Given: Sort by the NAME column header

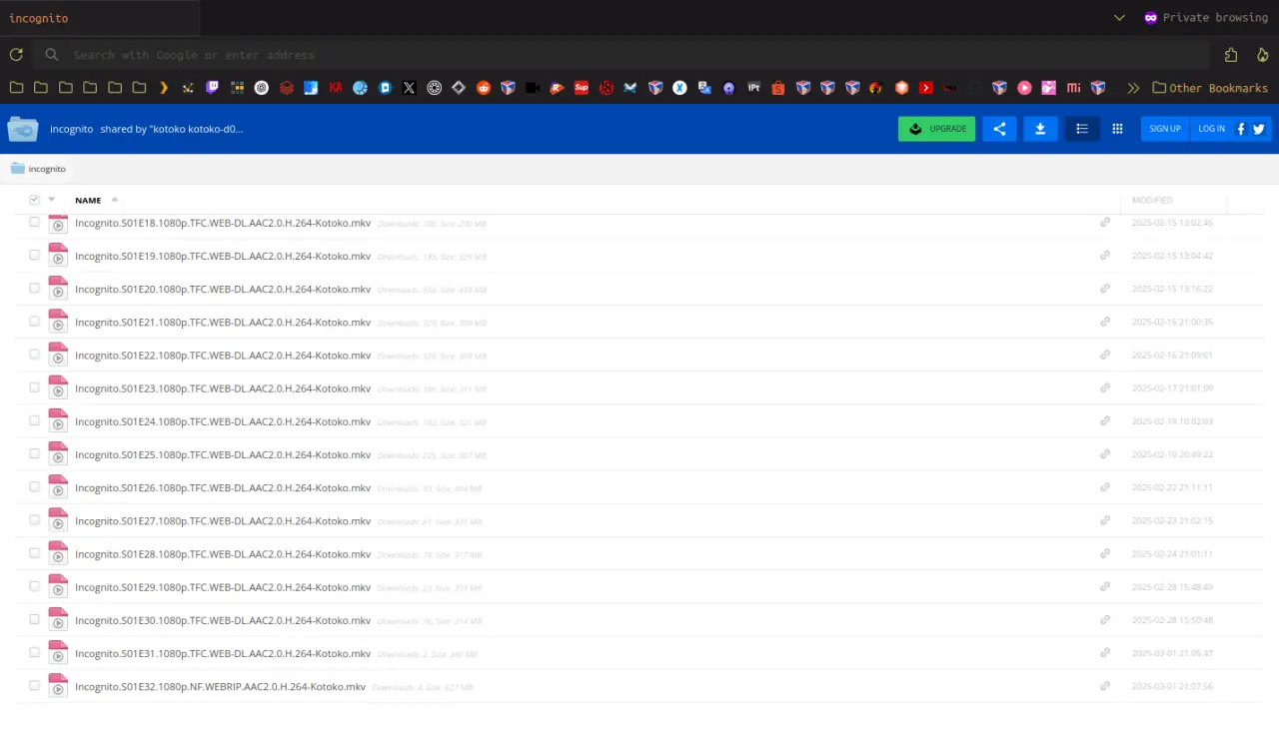Looking at the screenshot, I should coord(88,200).
